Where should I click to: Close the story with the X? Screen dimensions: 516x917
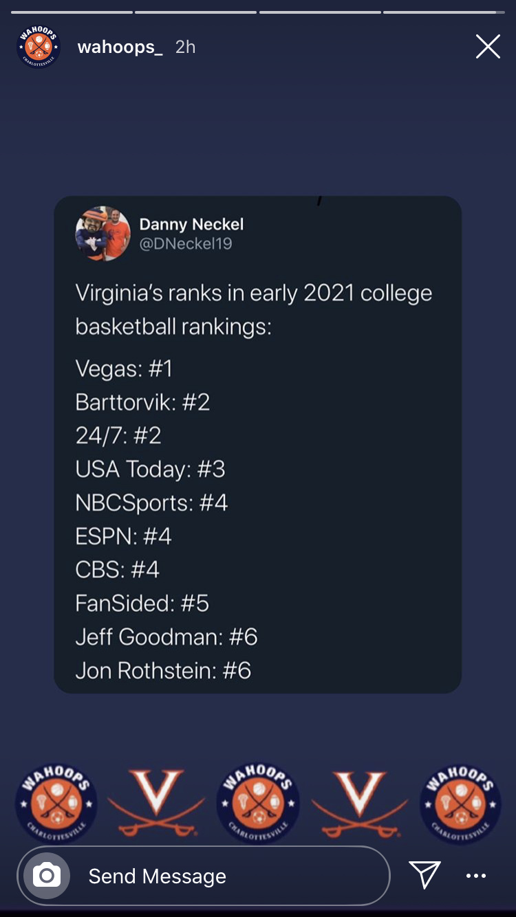pos(488,47)
